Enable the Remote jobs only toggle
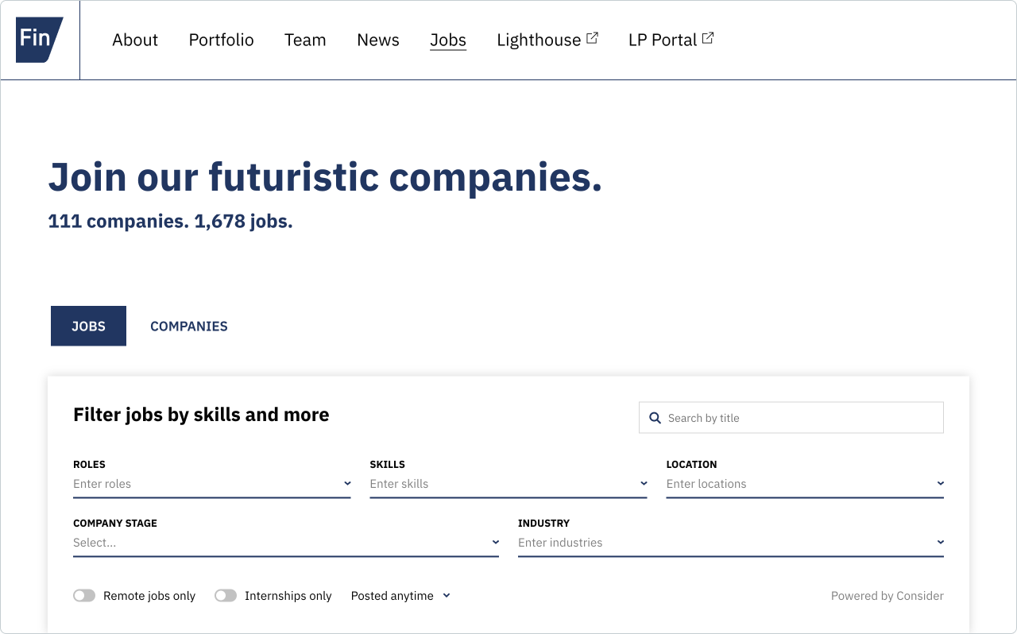 83,595
